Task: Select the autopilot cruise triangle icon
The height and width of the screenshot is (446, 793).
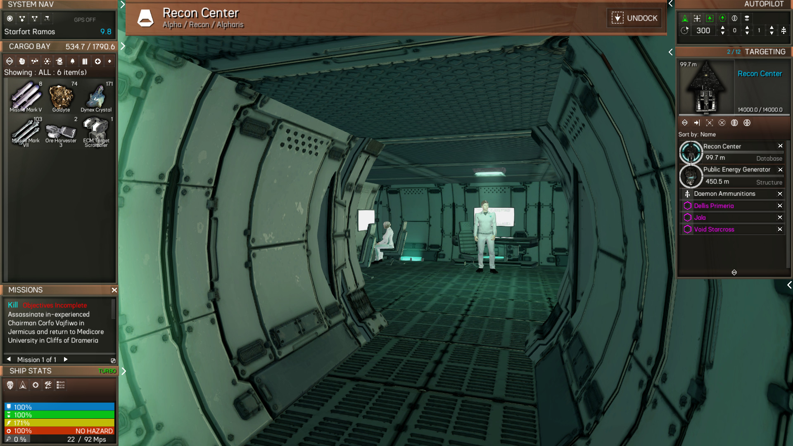Action: click(x=685, y=18)
